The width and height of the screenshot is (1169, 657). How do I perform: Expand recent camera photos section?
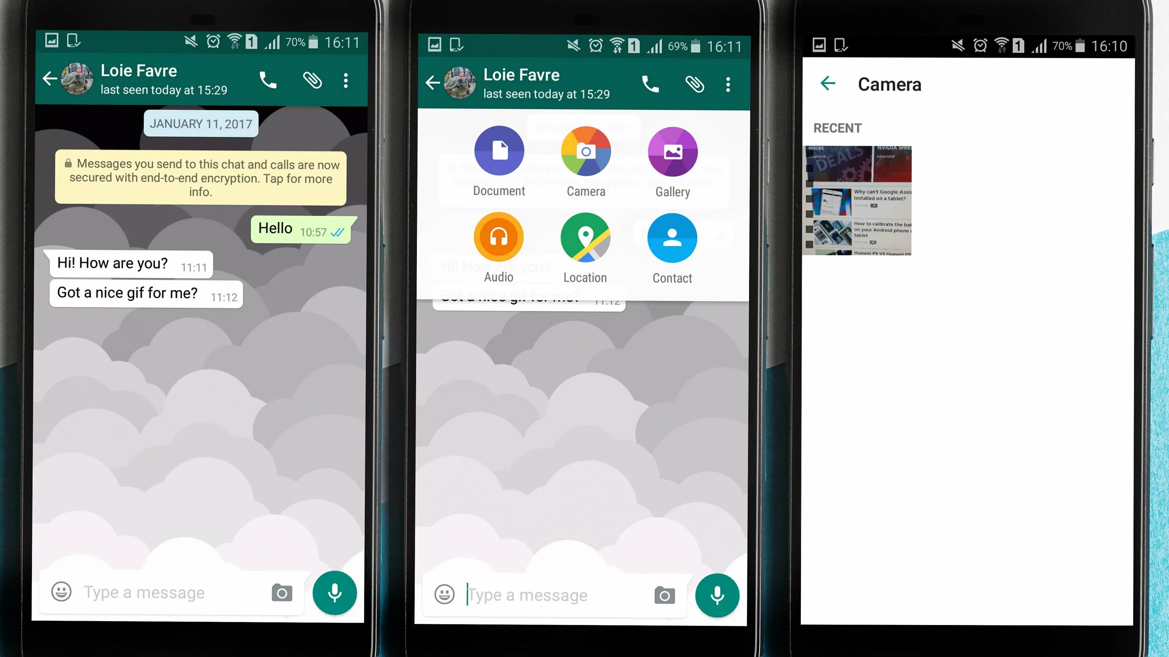point(837,128)
